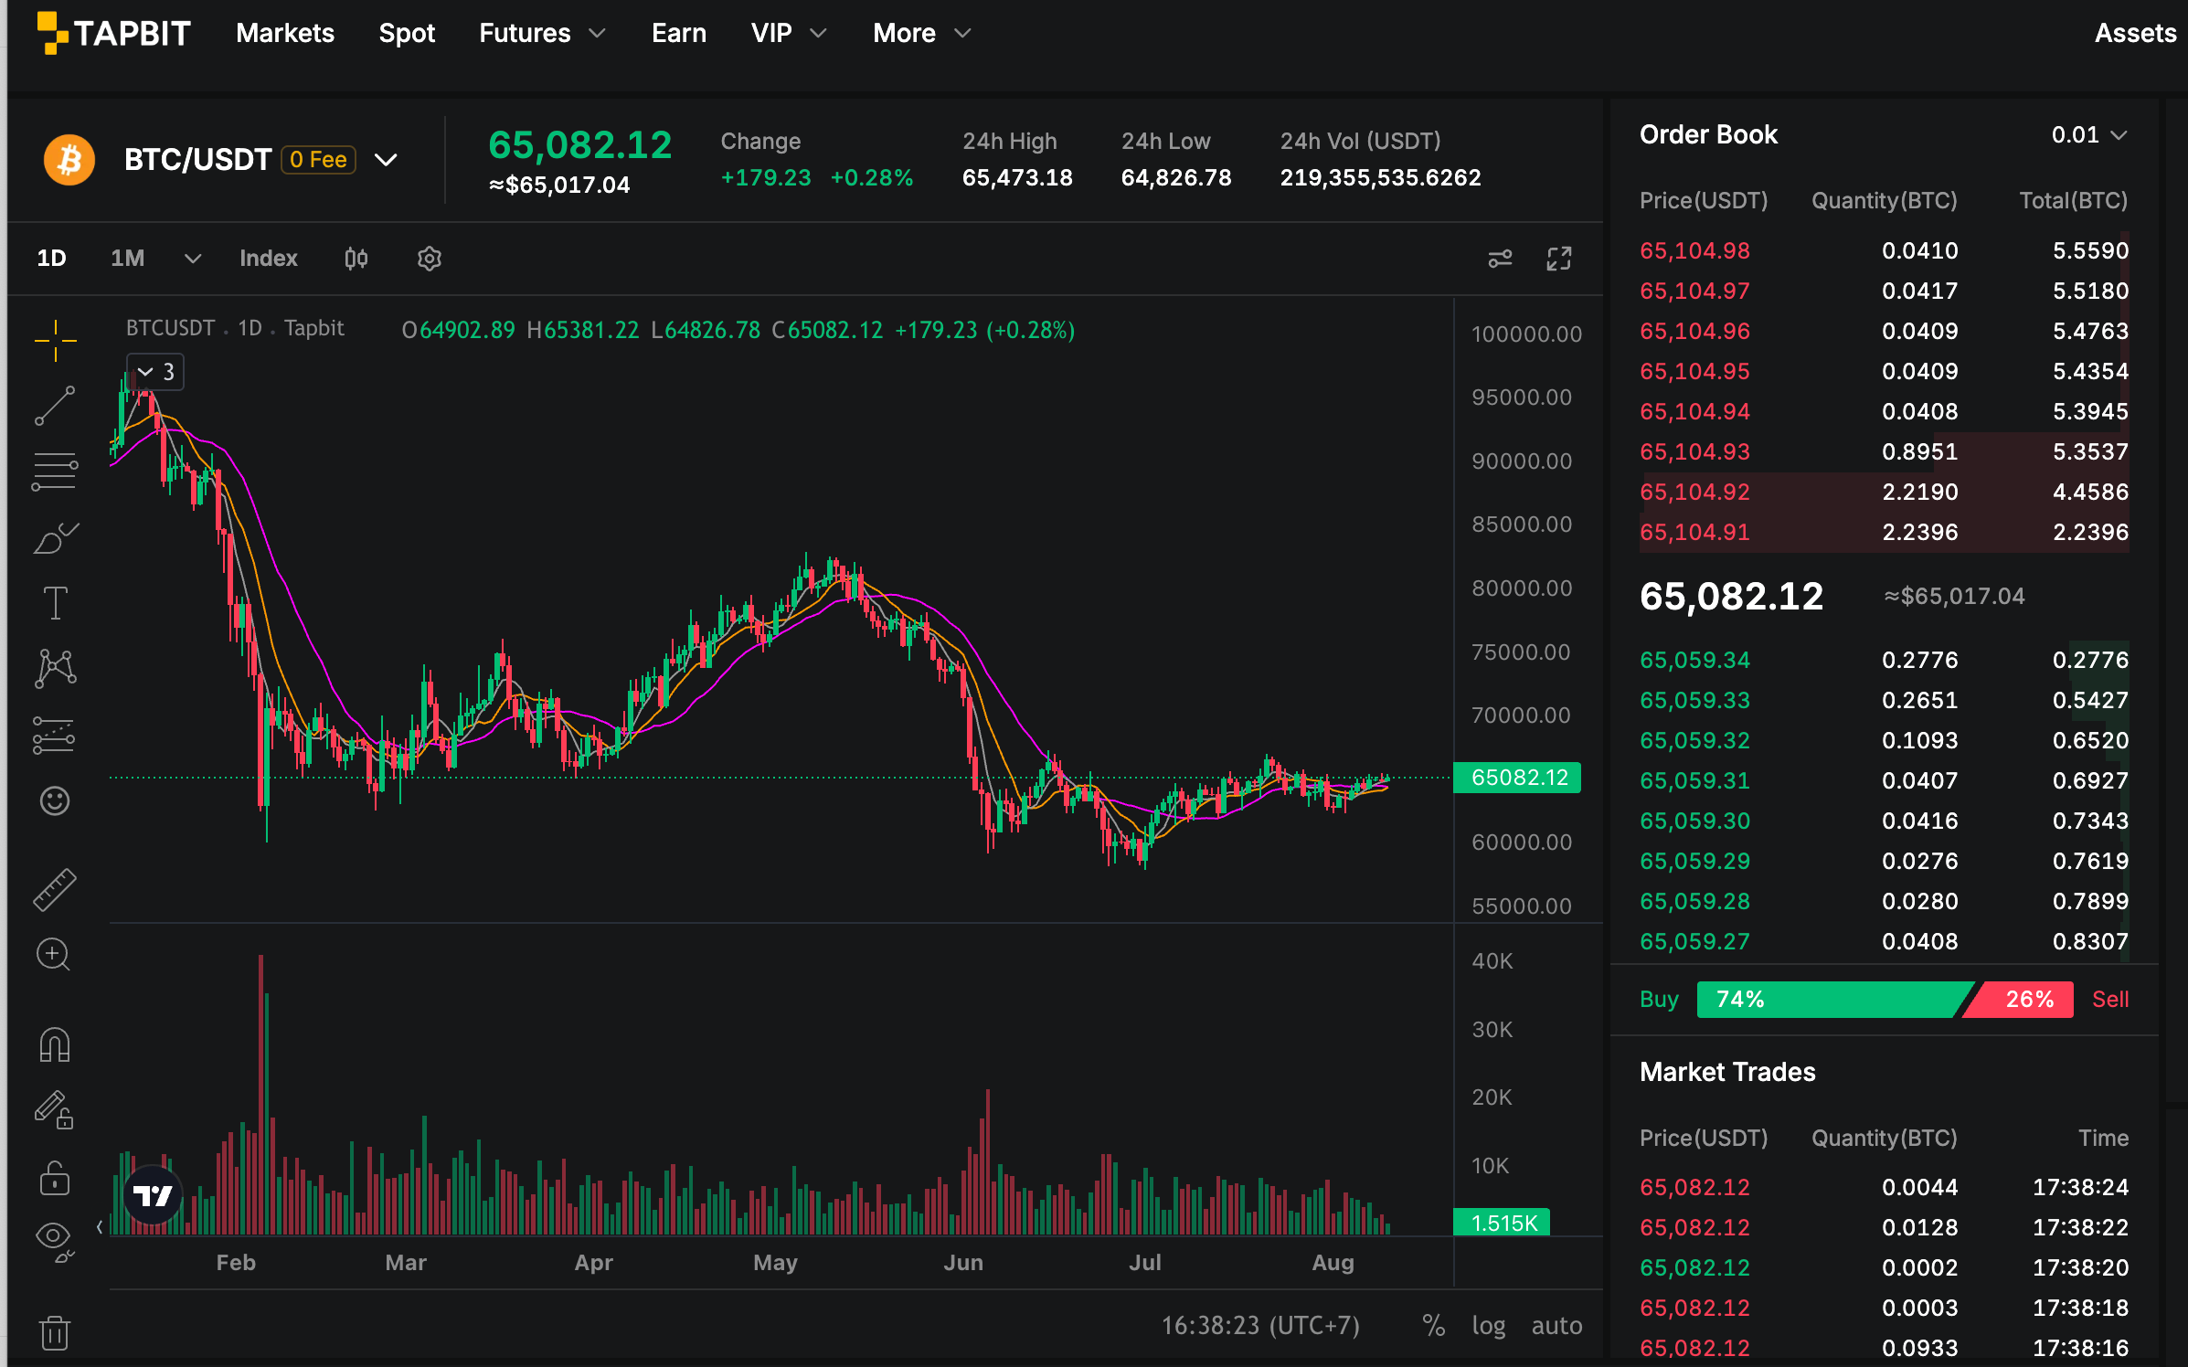Open chart preferences sliders icon
Image resolution: width=2188 pixels, height=1367 pixels.
point(1500,259)
